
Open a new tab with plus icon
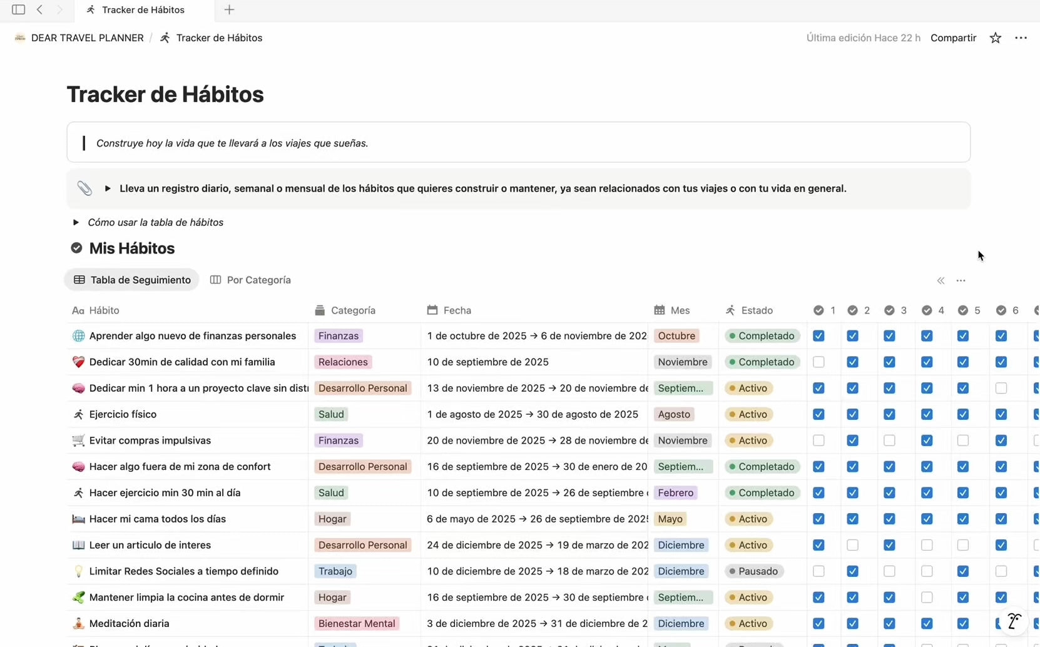(229, 9)
